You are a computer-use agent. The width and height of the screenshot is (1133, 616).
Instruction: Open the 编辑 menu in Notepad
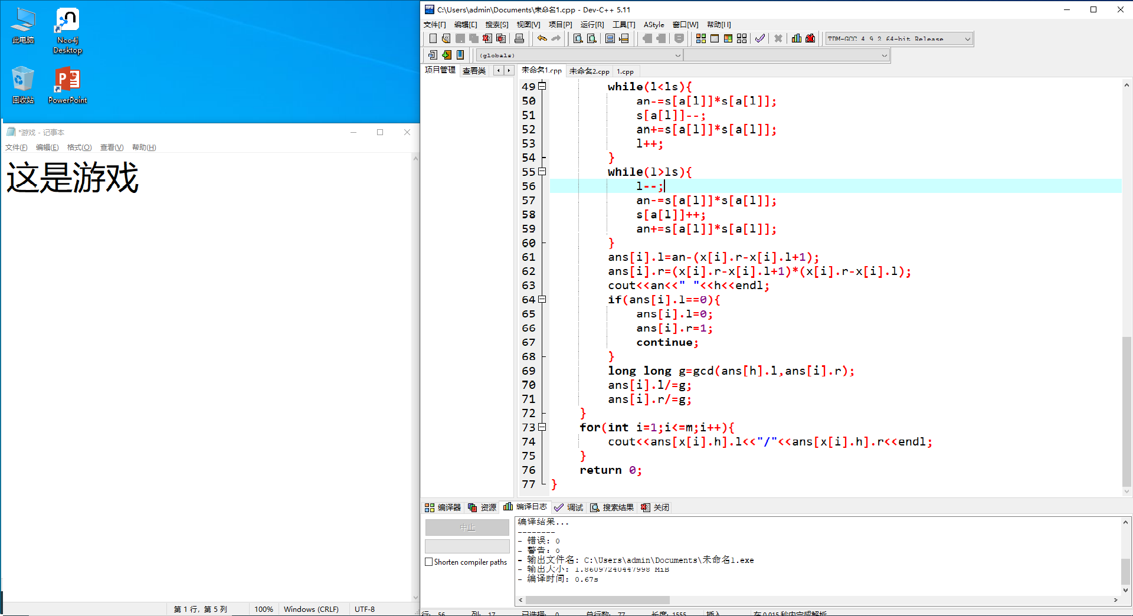[x=47, y=148]
